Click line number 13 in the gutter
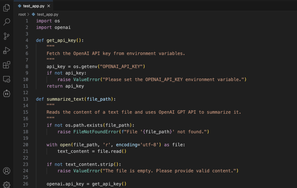 click(26, 99)
